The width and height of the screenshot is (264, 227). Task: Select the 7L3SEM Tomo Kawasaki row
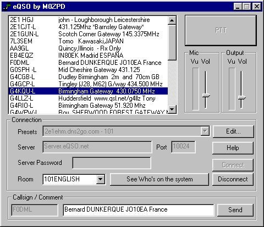[x=88, y=41]
